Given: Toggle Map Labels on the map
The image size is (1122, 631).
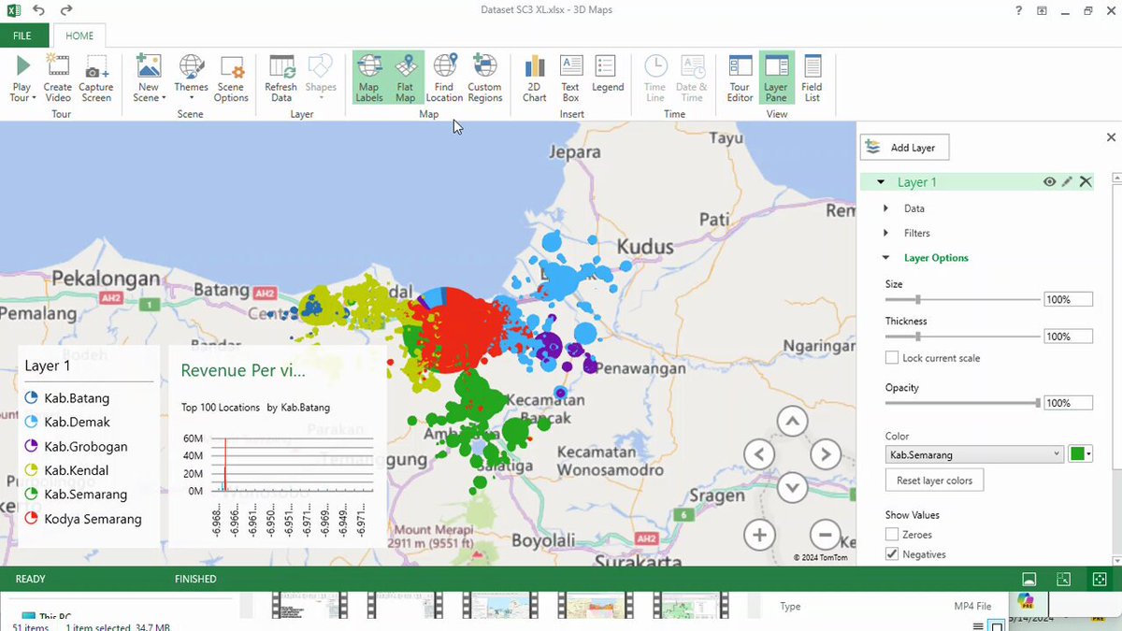Looking at the screenshot, I should coord(369,79).
